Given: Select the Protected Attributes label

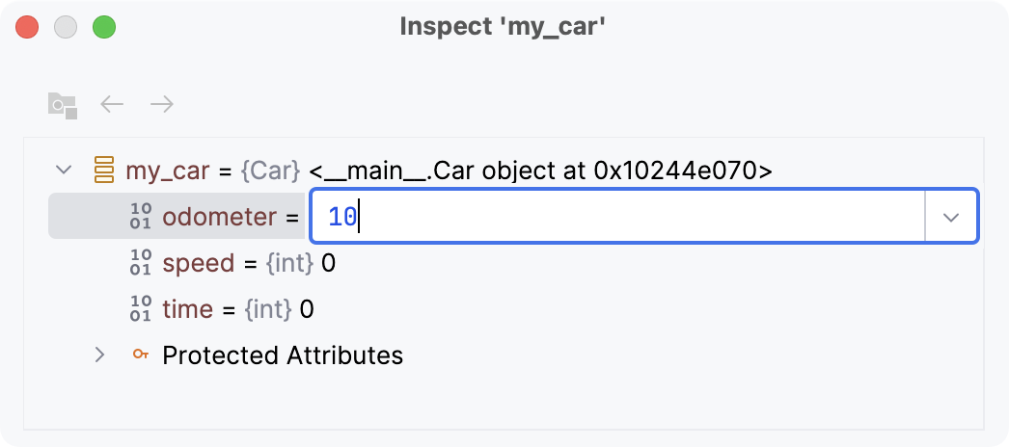Looking at the screenshot, I should pos(283,355).
